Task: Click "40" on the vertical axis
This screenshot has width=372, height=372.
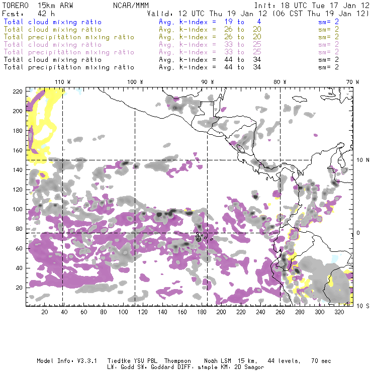Action: (x=19, y=268)
